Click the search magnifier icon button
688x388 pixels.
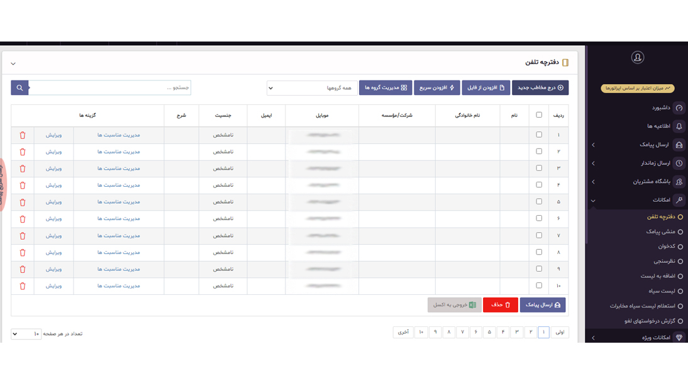pos(19,88)
